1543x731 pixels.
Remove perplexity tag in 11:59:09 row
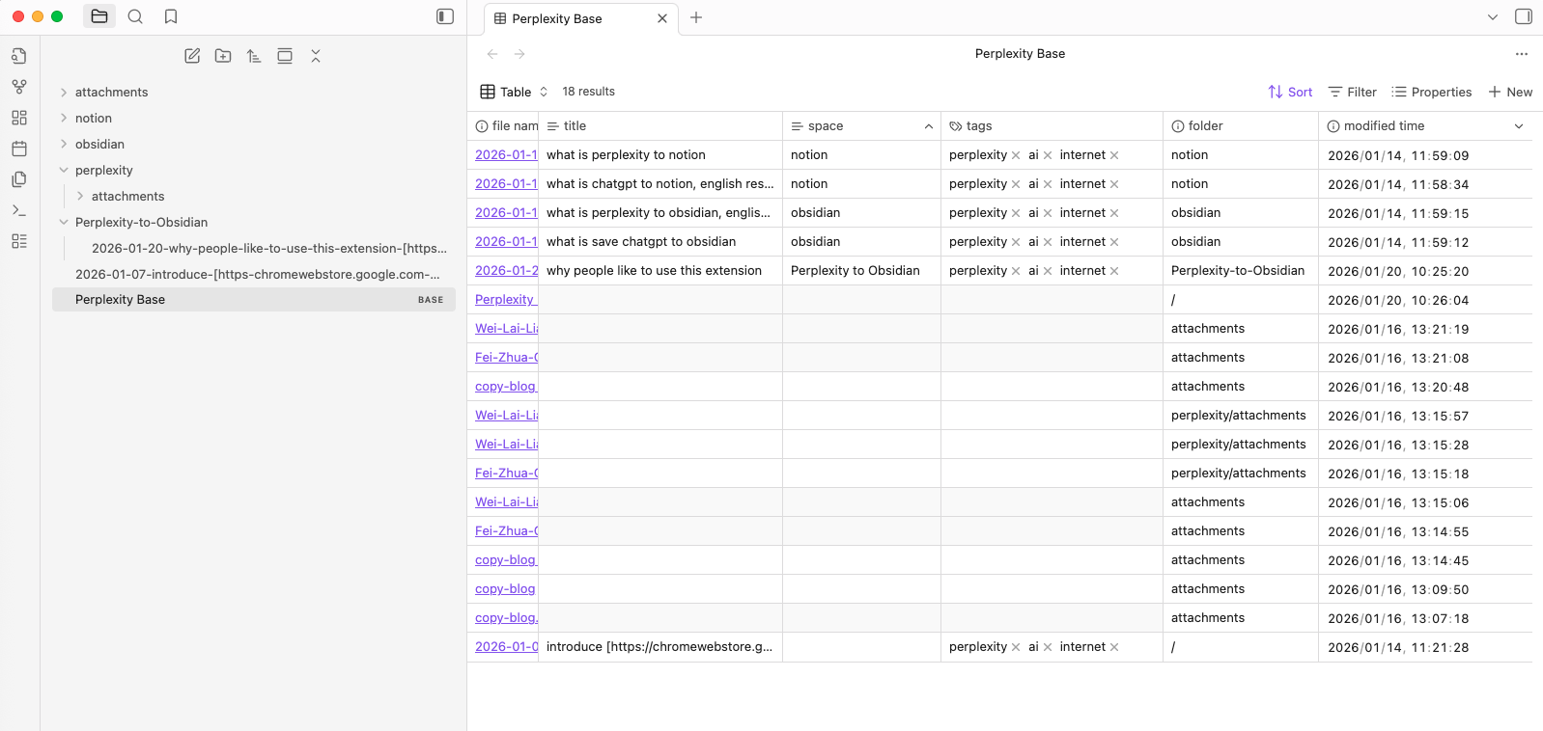[x=1016, y=155]
